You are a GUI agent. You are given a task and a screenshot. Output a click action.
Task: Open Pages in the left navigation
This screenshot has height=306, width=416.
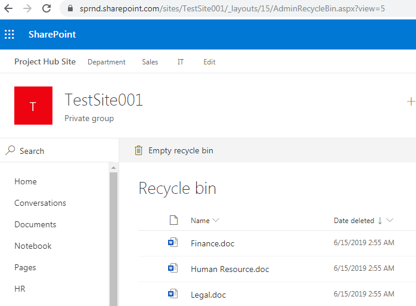point(25,267)
